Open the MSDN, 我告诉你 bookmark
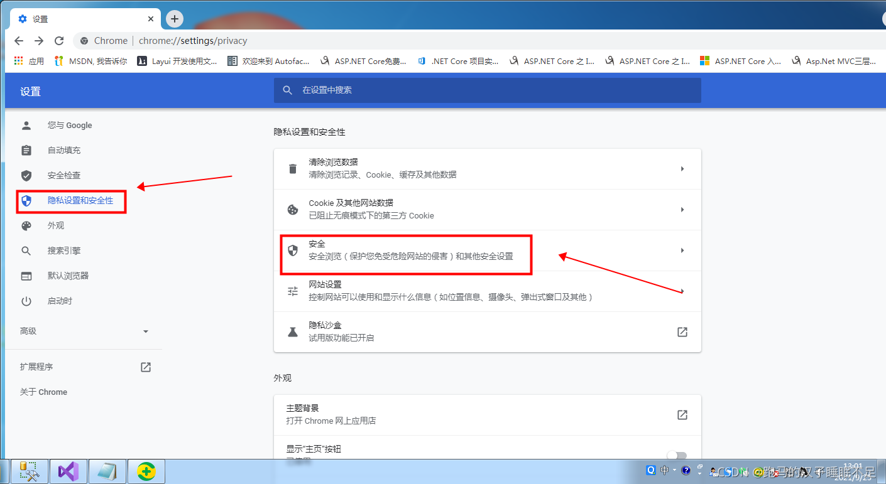 90,61
